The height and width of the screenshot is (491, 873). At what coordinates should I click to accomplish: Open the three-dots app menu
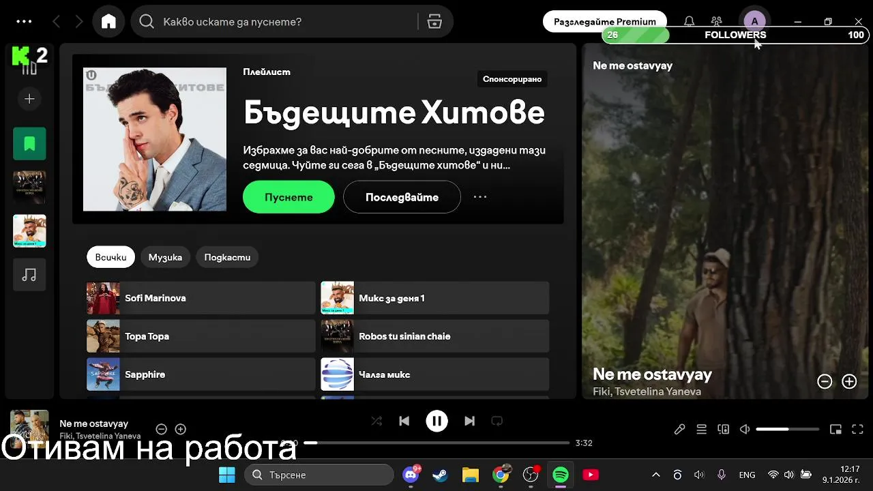(x=24, y=22)
